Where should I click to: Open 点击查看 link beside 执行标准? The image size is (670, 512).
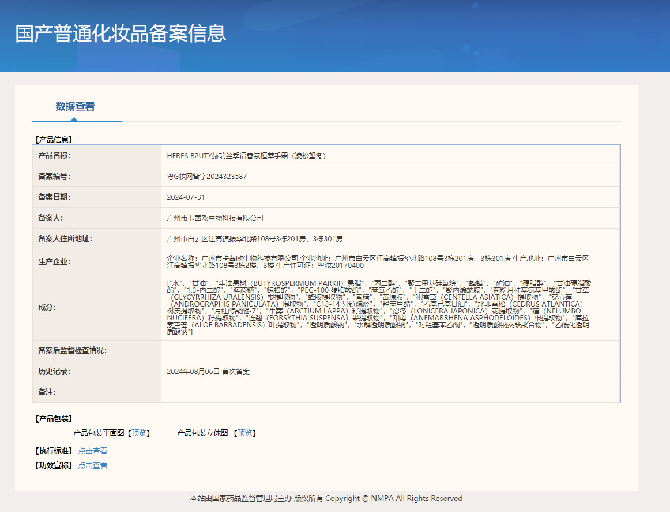pyautogui.click(x=93, y=451)
